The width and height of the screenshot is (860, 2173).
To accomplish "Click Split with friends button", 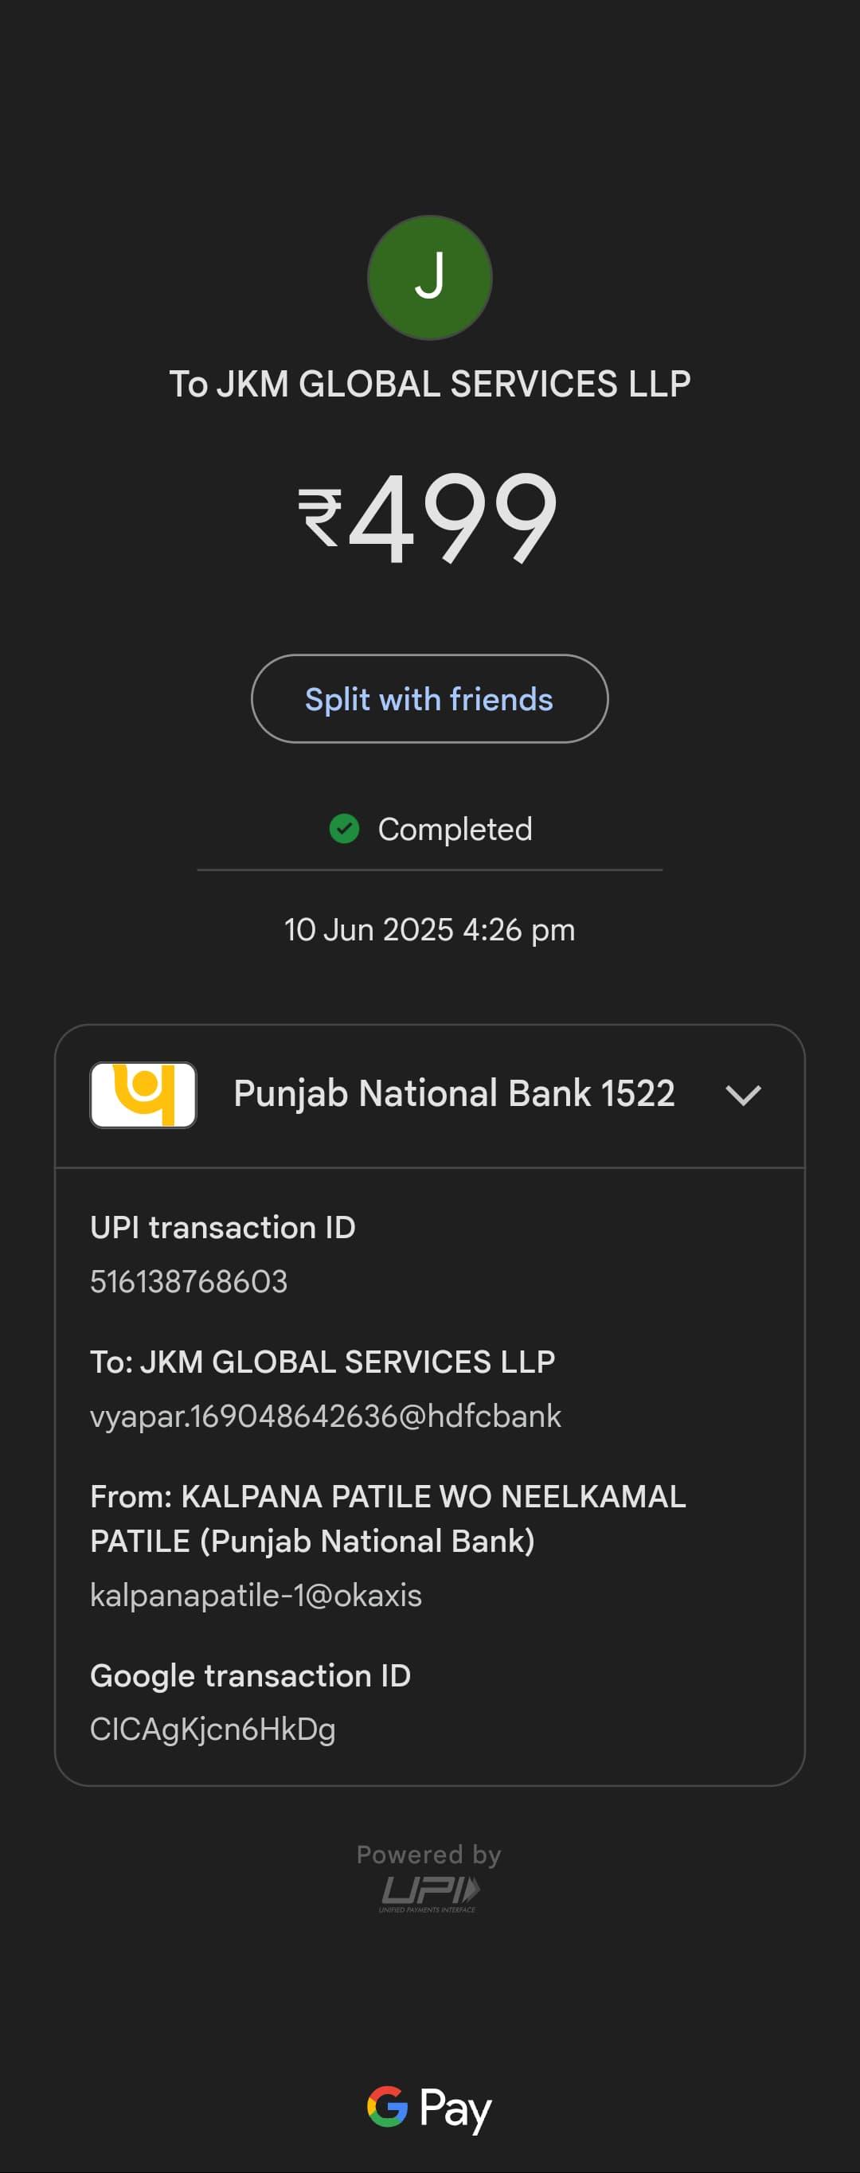I will [x=429, y=698].
